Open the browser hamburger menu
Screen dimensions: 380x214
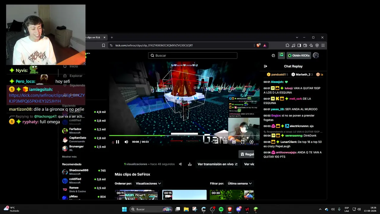[x=323, y=45]
